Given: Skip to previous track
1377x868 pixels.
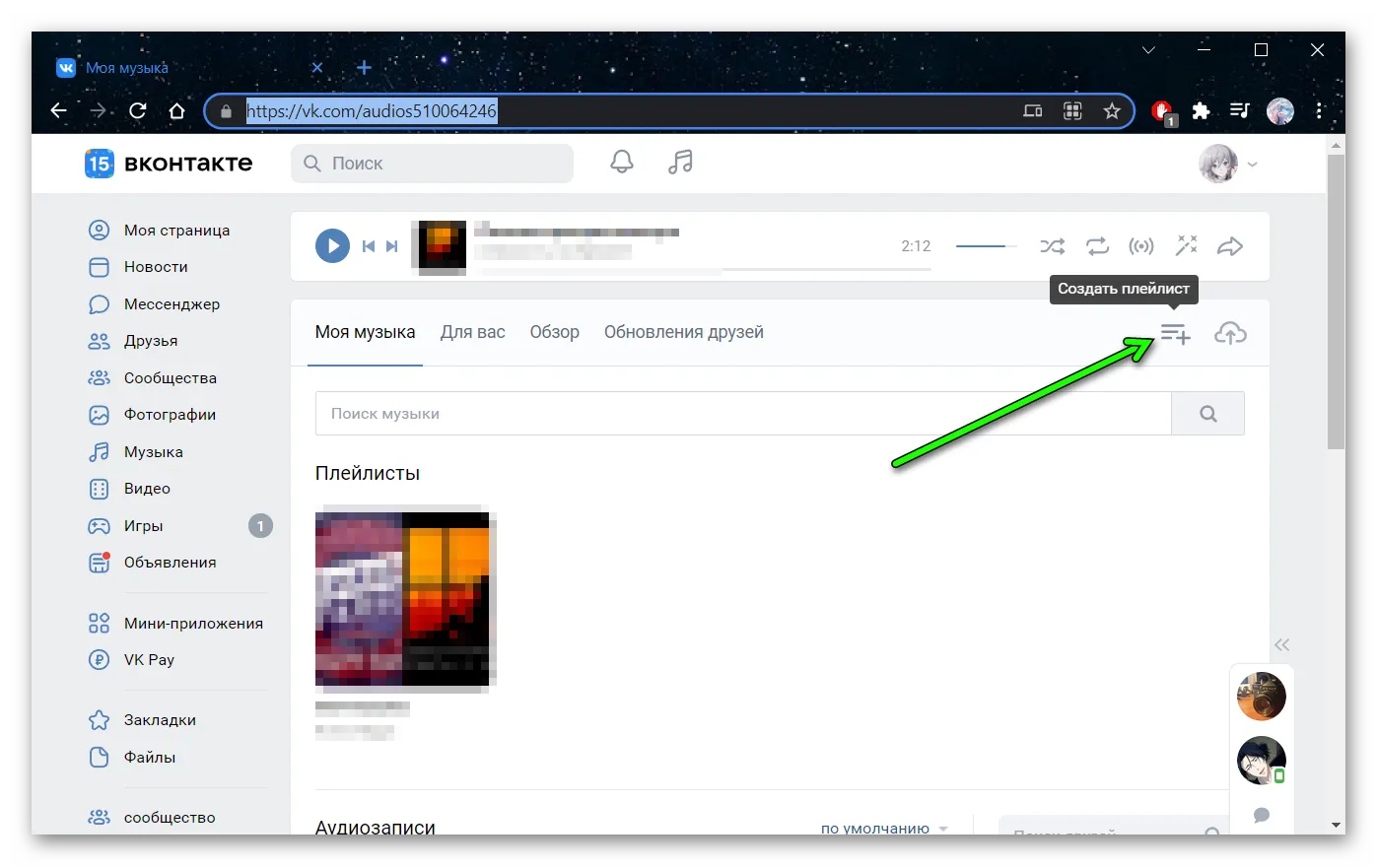Looking at the screenshot, I should (369, 246).
